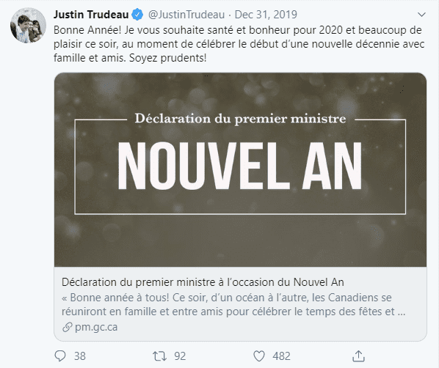The image size is (439, 368).
Task: Open the Dec 31, 2019 timestamp
Action: [266, 15]
